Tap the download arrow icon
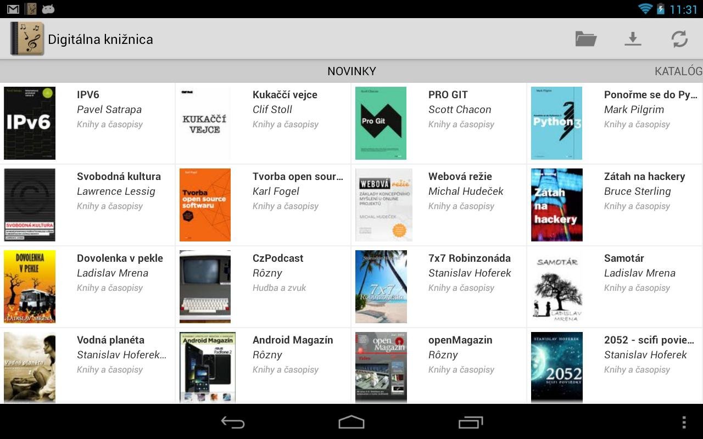 (633, 39)
